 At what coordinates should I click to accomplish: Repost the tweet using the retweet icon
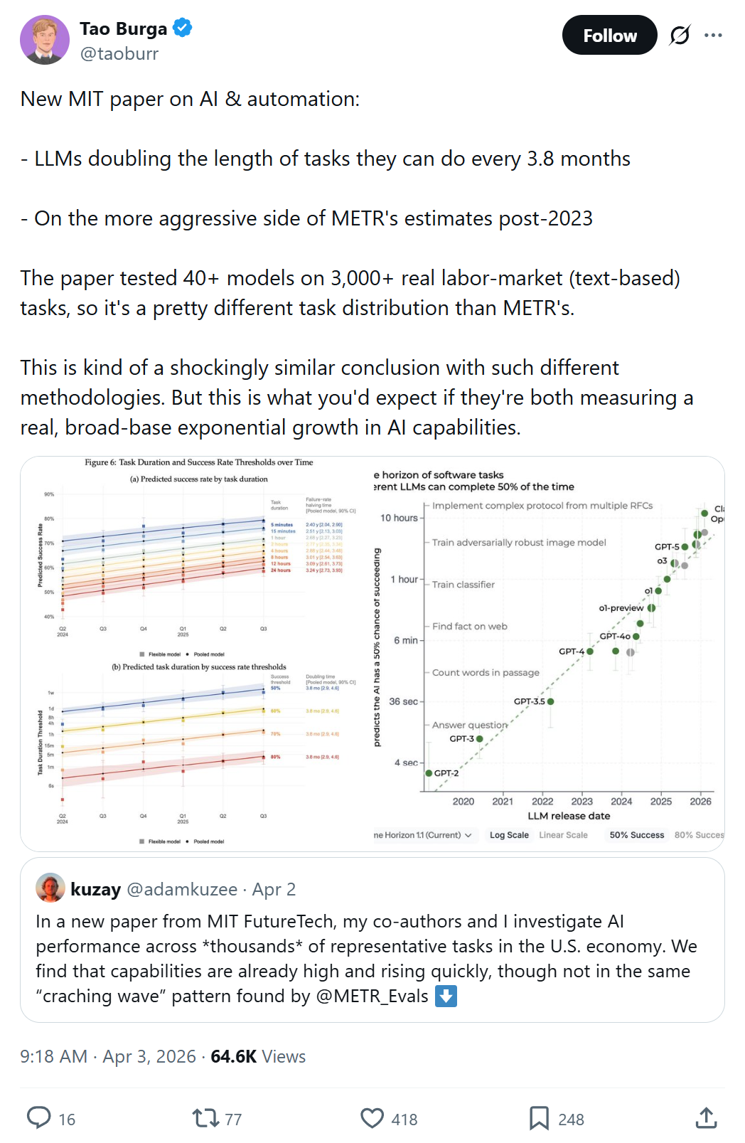(206, 1118)
